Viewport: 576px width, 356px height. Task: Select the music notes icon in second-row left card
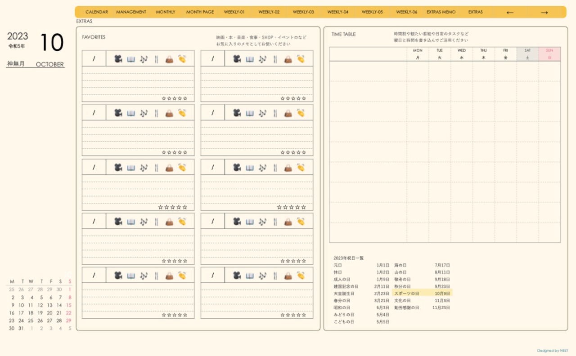tap(144, 113)
